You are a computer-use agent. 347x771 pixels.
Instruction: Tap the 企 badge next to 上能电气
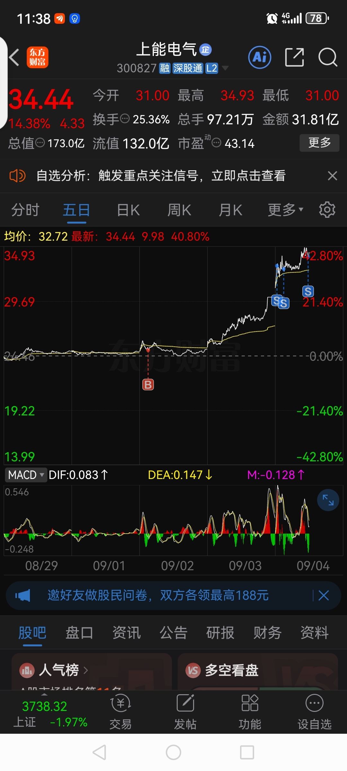[206, 49]
